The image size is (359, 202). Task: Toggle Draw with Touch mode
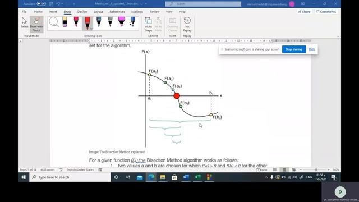click(36, 25)
